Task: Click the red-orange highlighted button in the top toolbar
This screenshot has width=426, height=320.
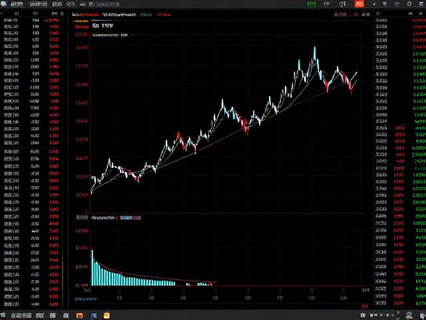Action: coord(359,4)
